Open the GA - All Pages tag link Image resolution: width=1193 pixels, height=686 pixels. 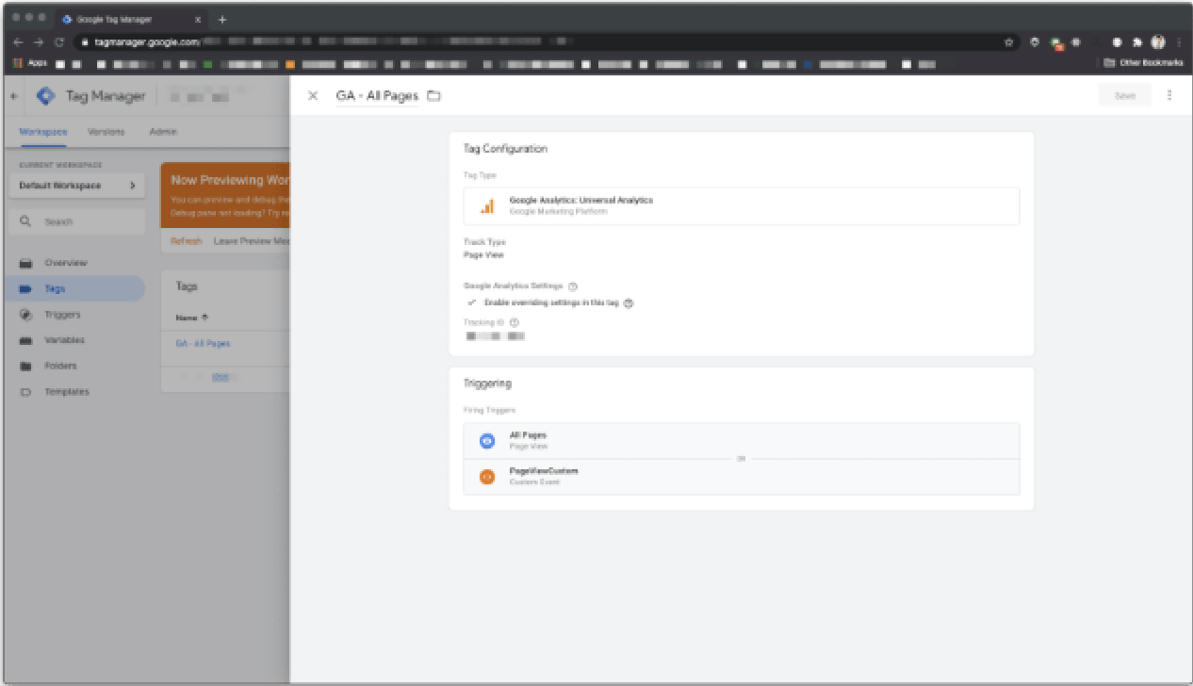203,344
